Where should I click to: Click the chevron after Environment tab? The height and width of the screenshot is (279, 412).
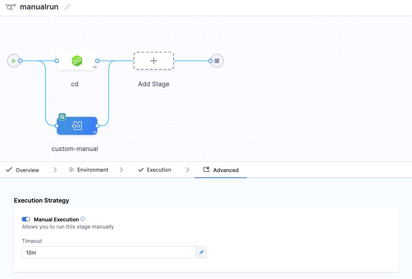(121, 170)
